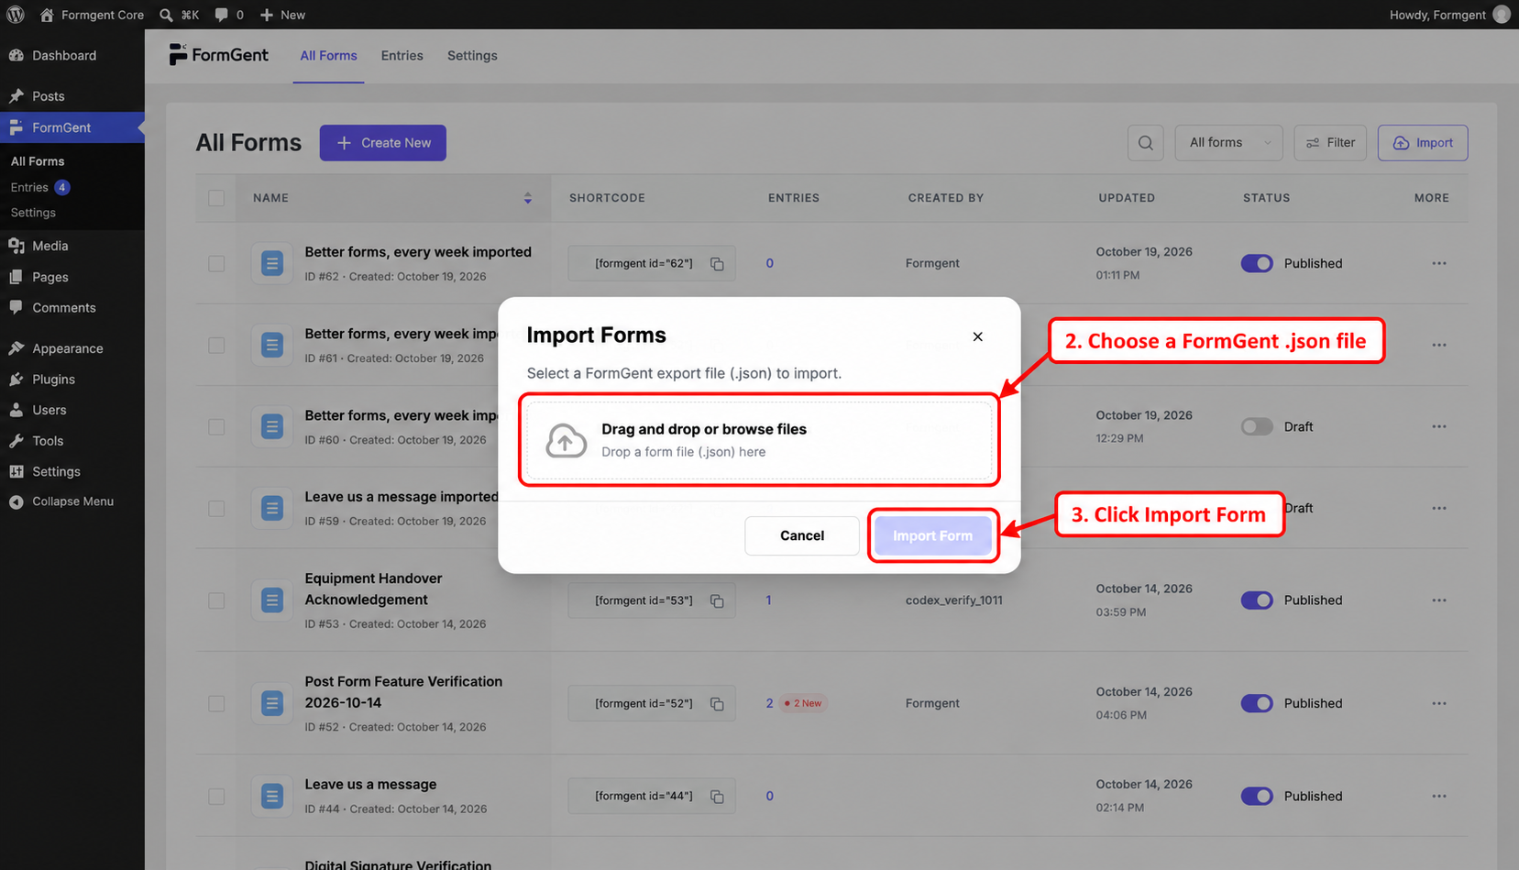The width and height of the screenshot is (1519, 870).
Task: Toggle Published status for form ID #62
Action: point(1257,263)
